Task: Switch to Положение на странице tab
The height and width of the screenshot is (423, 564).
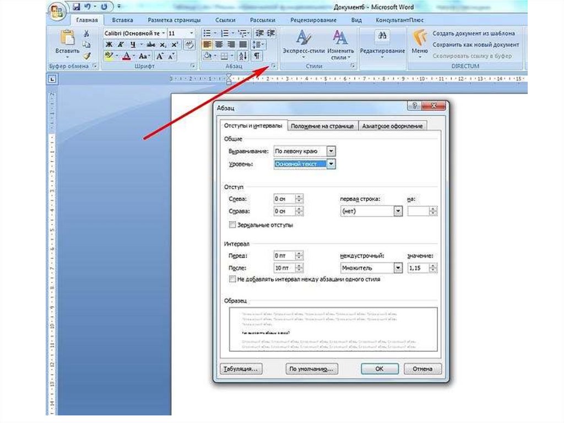Action: pos(322,126)
